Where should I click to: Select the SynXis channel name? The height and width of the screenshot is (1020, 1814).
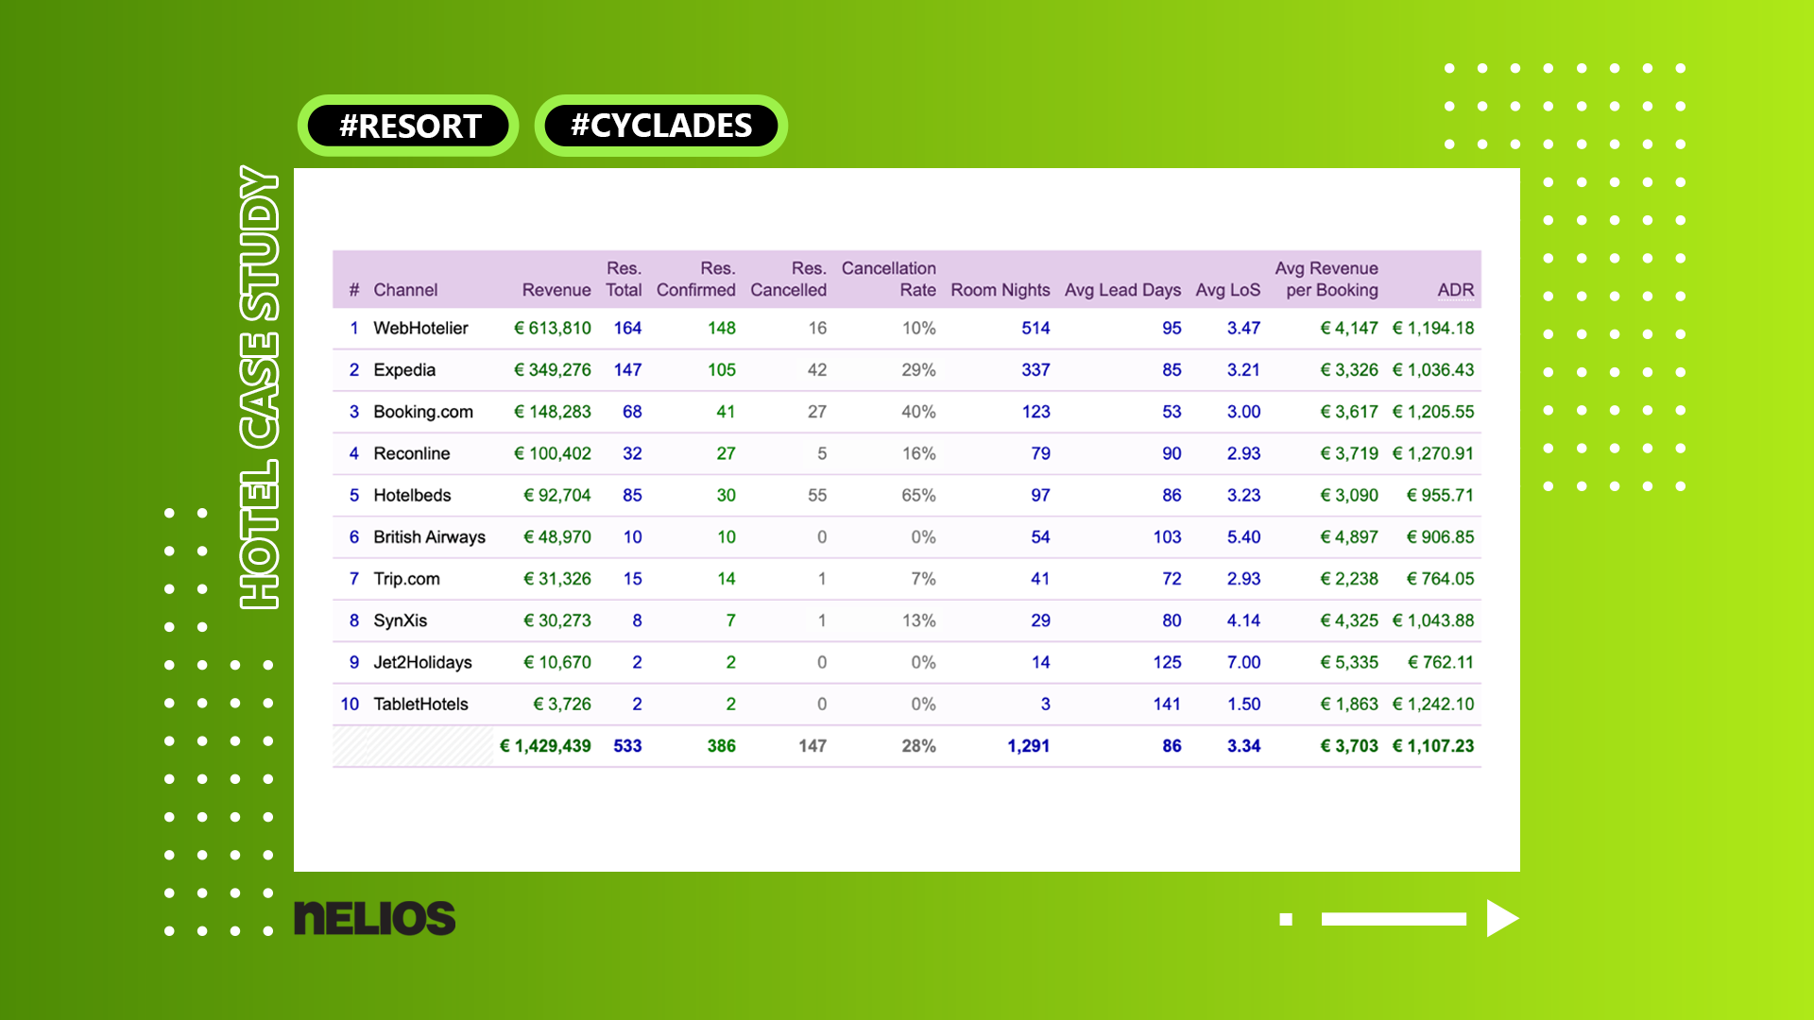[401, 620]
